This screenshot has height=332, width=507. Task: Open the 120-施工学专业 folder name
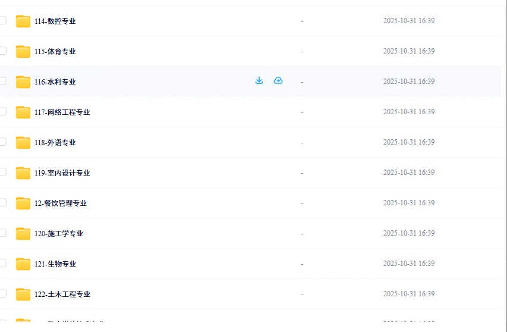pyautogui.click(x=59, y=234)
